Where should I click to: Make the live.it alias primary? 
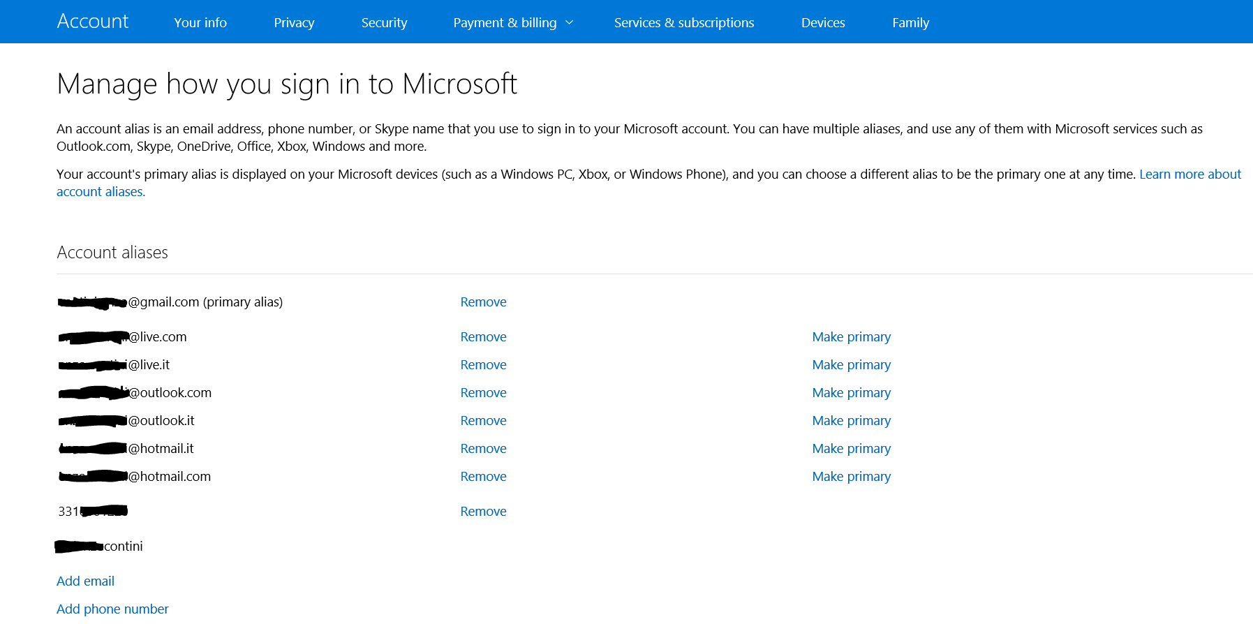pos(851,365)
